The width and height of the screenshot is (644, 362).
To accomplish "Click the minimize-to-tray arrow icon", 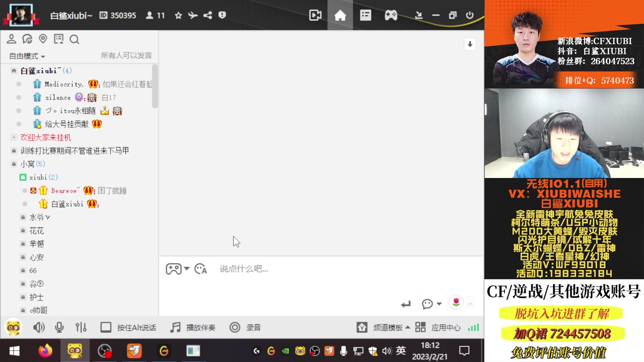I will pyautogui.click(x=419, y=15).
